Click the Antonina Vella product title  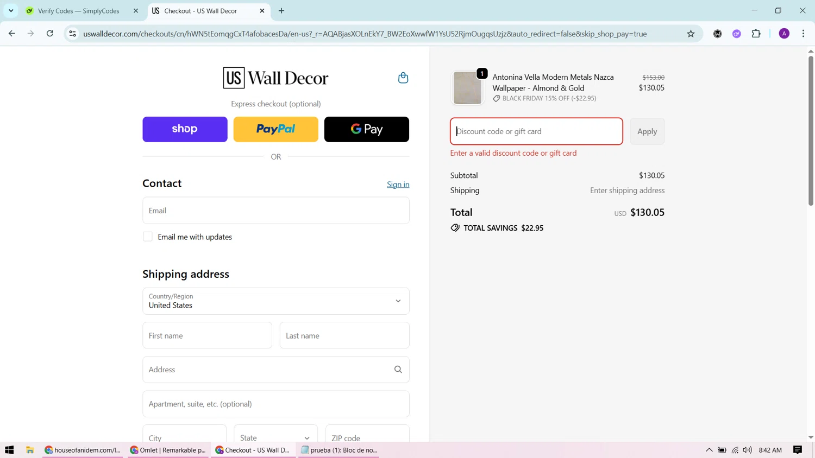pos(553,82)
